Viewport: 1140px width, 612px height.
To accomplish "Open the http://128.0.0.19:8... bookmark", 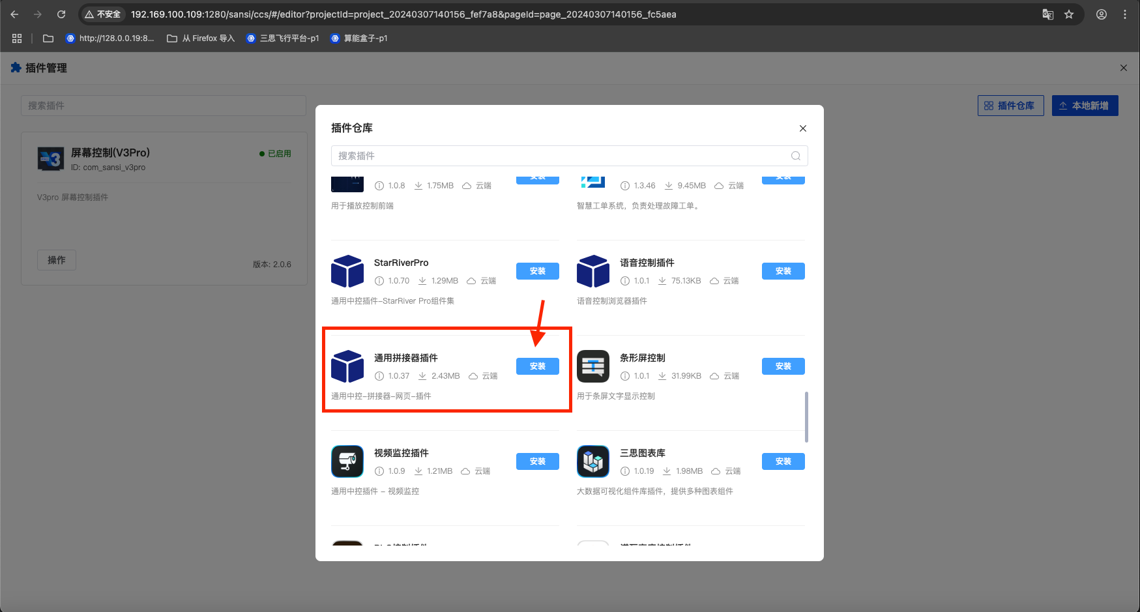I will [x=110, y=38].
